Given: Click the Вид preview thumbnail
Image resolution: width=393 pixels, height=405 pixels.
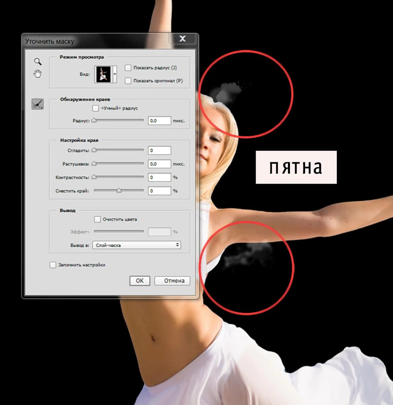Looking at the screenshot, I should tap(103, 75).
